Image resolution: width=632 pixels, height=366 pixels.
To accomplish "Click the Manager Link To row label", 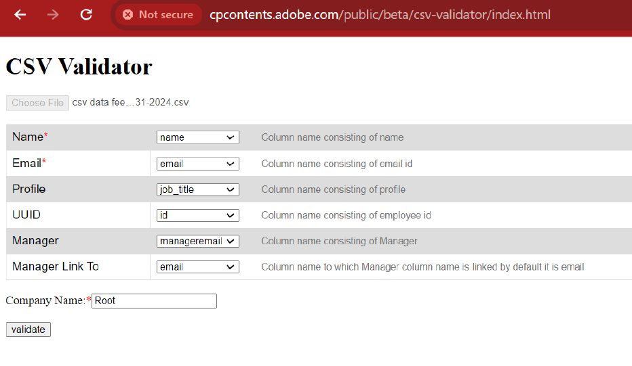I will click(56, 267).
